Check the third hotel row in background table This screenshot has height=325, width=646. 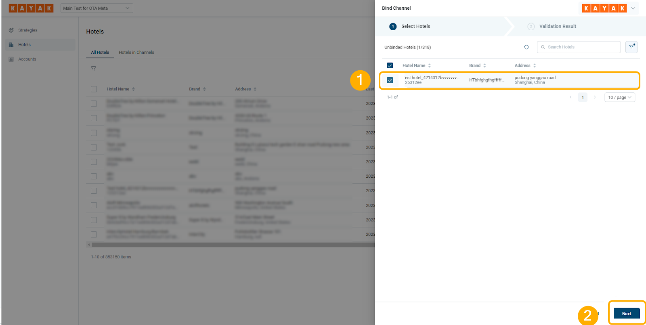coord(94,133)
